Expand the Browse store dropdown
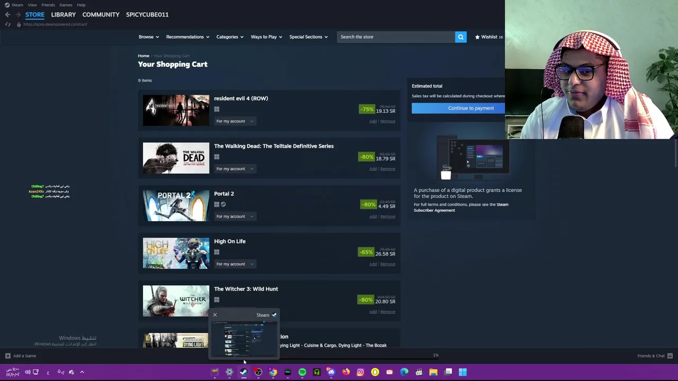Image resolution: width=678 pixels, height=381 pixels. (x=149, y=37)
